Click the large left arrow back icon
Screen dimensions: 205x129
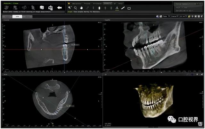[59, 7]
